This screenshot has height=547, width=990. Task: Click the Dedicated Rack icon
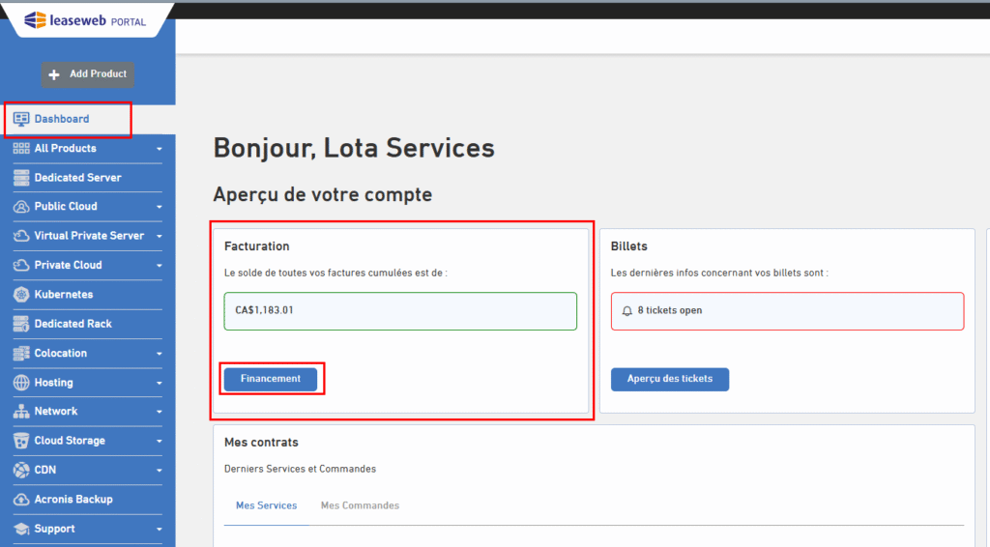tap(21, 324)
